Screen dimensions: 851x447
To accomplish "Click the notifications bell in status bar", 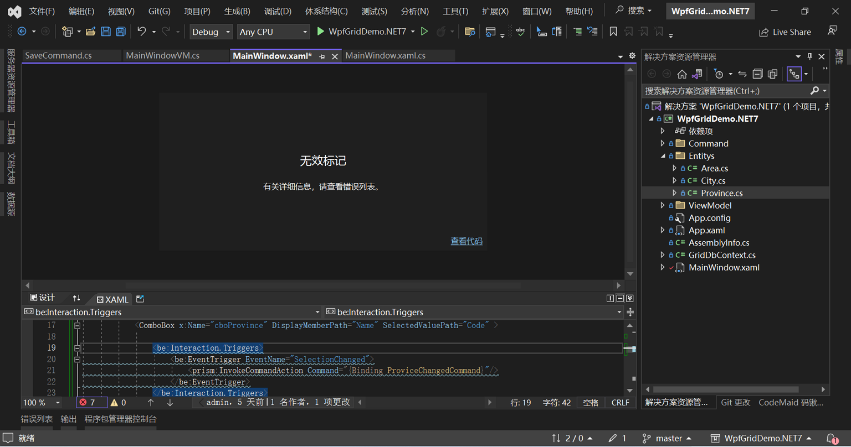I will tap(832, 438).
